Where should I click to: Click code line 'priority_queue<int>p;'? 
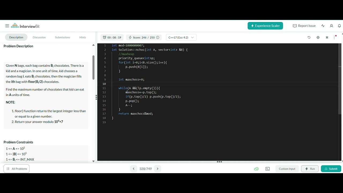pyautogui.click(x=137, y=58)
